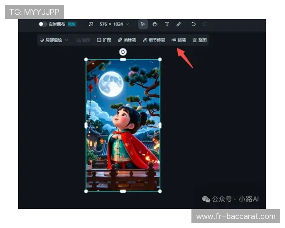Select the 消除笔 eraser tool
The height and width of the screenshot is (228, 285).
click(x=127, y=40)
